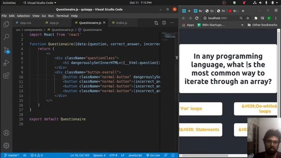Open Source Control view with badge
Viewport: 281px width, 158px height.
click(7, 50)
